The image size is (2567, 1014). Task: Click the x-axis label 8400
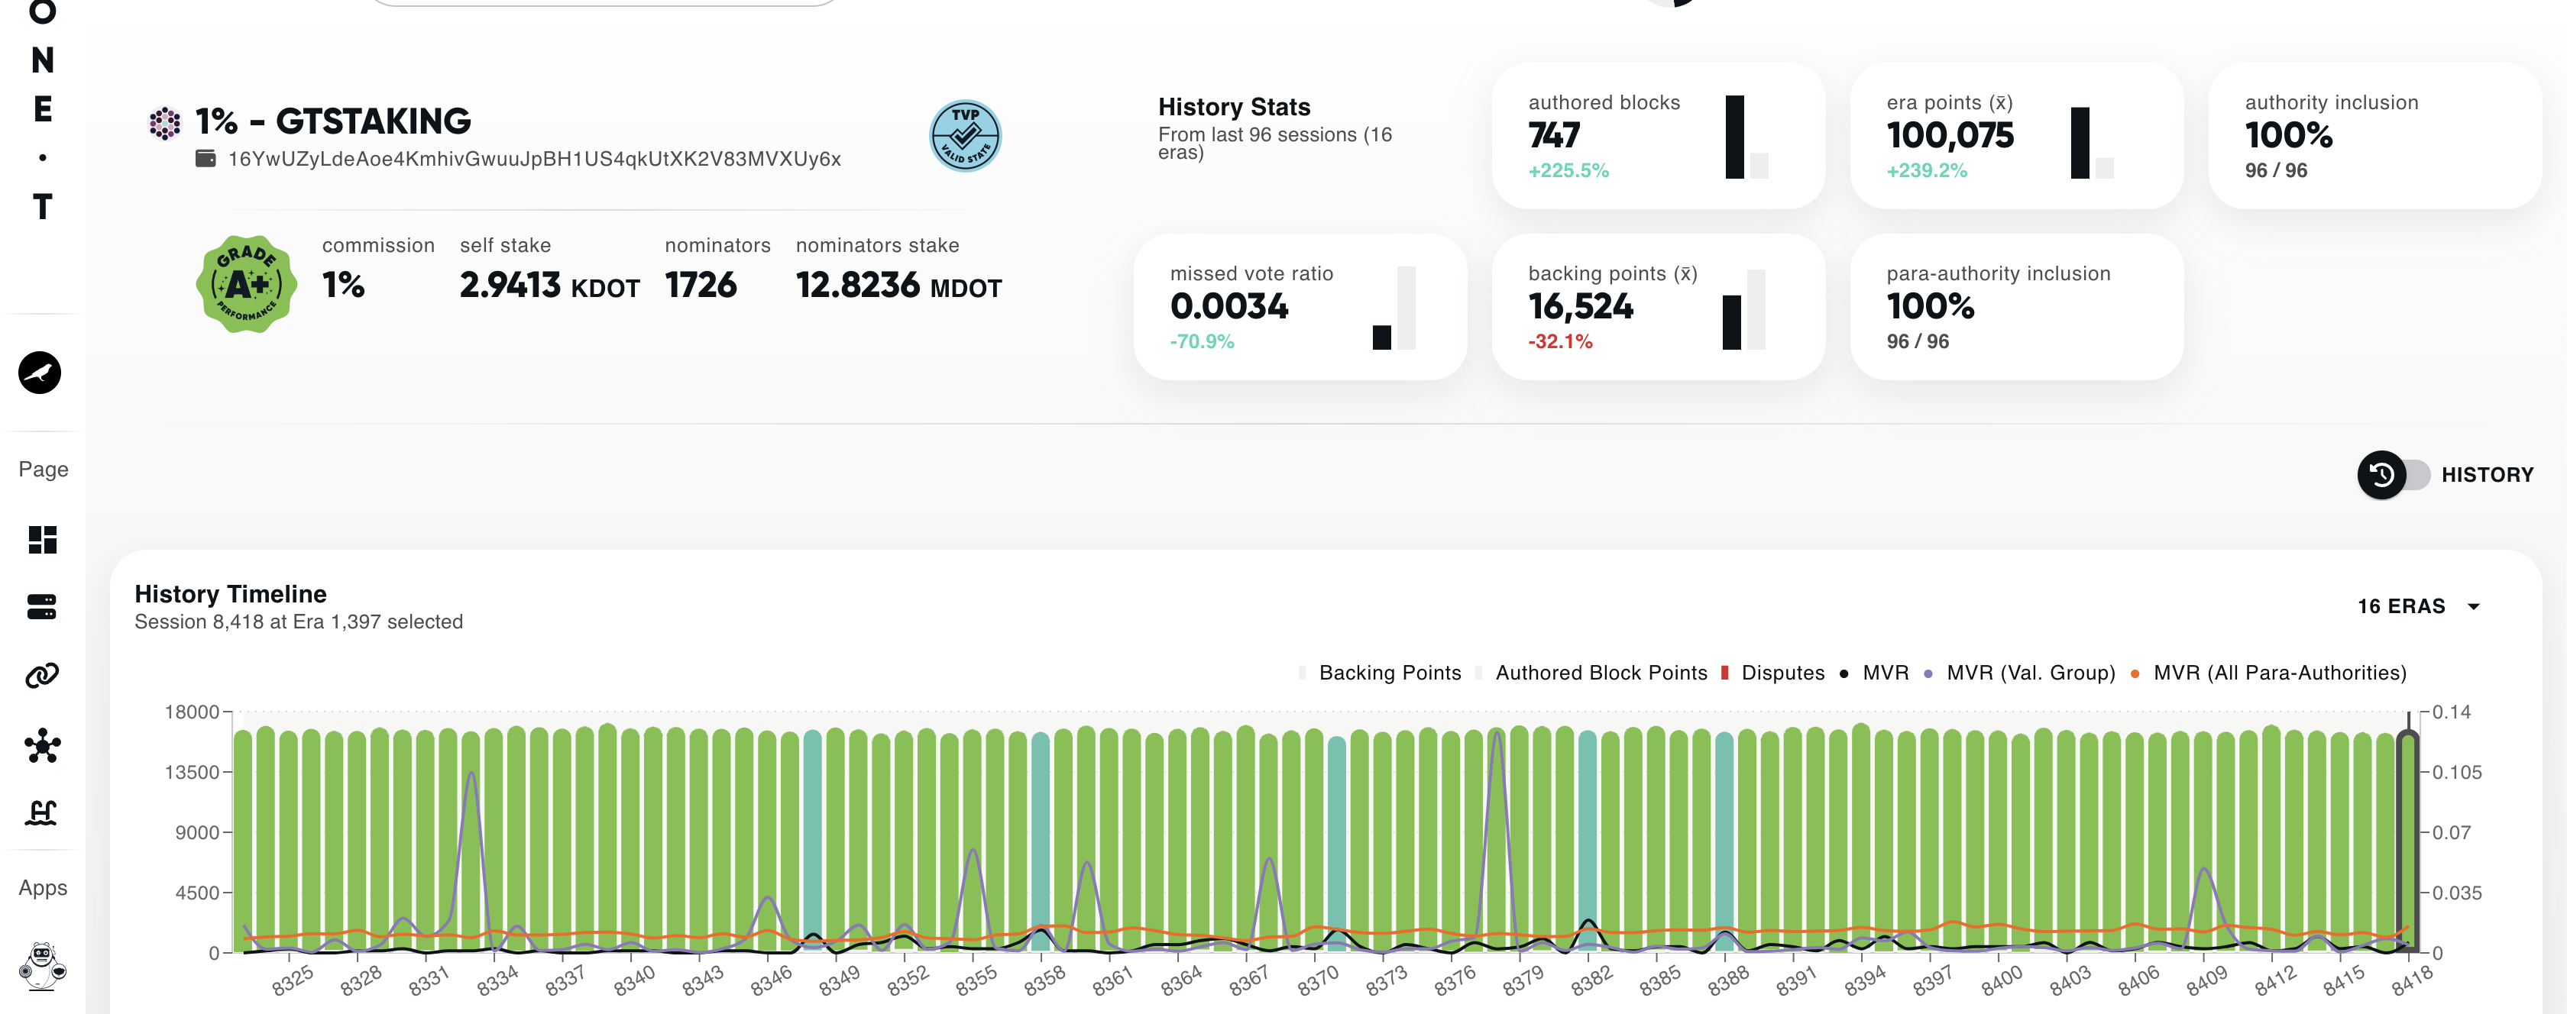tap(2001, 980)
